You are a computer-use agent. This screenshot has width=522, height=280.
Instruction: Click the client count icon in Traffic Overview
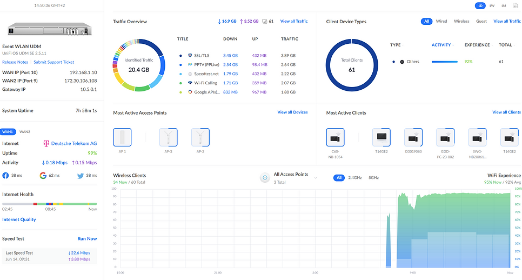click(265, 21)
